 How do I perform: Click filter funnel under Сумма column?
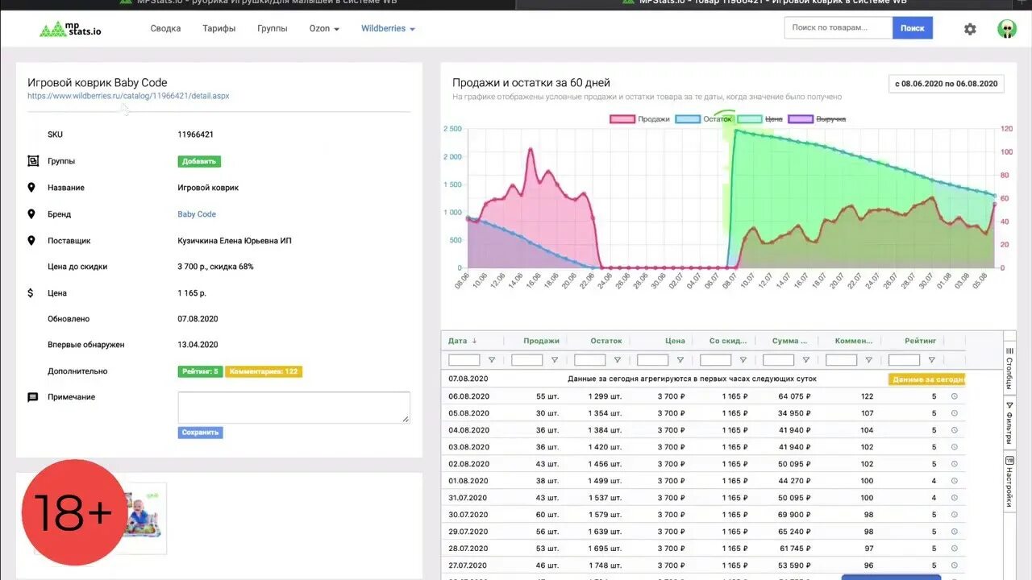(806, 360)
